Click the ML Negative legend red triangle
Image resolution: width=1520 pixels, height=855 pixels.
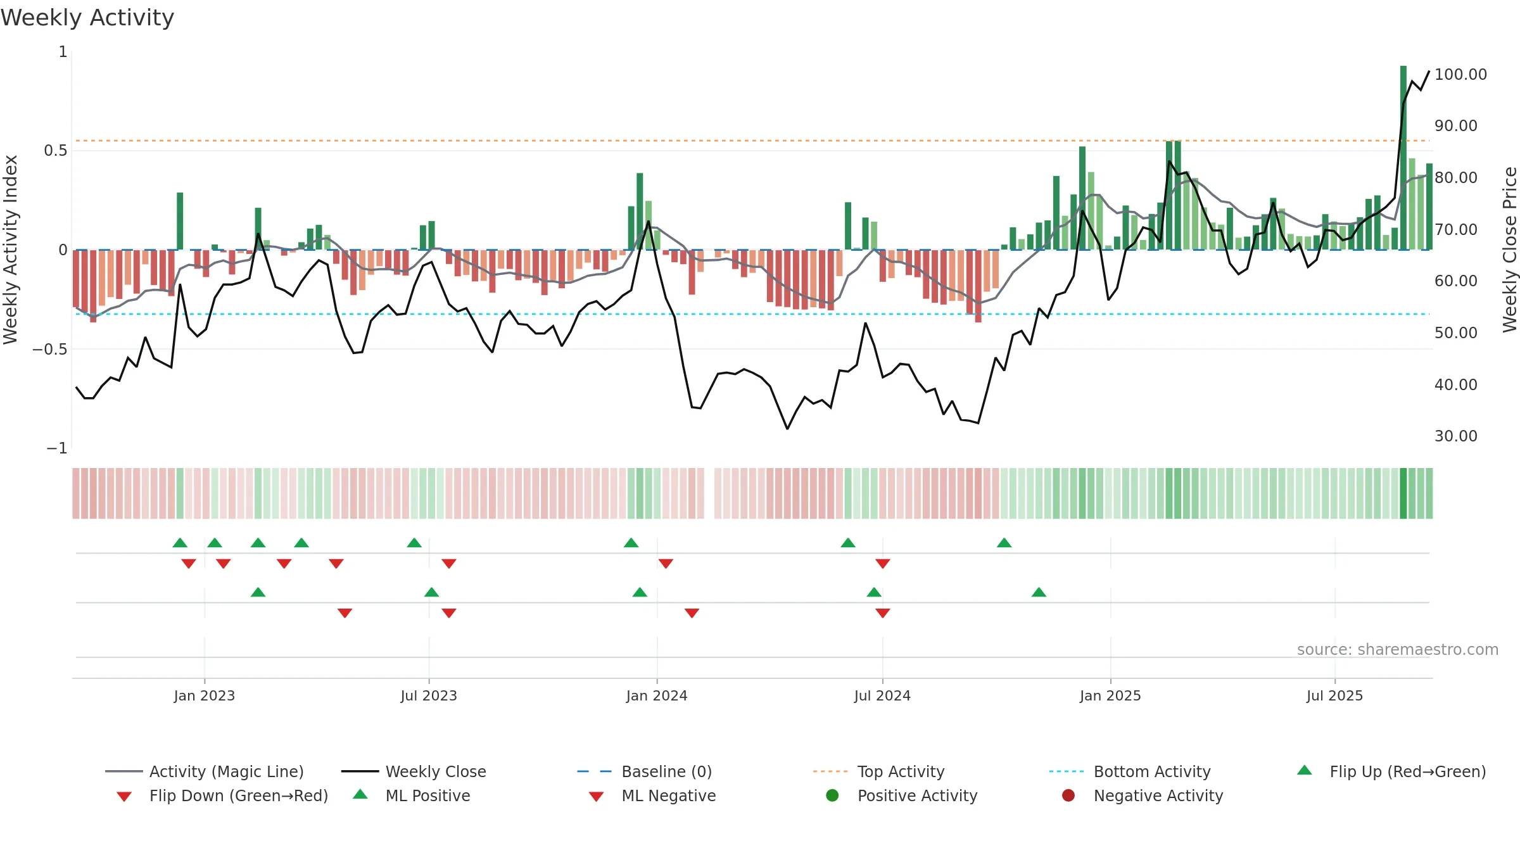pyautogui.click(x=596, y=797)
